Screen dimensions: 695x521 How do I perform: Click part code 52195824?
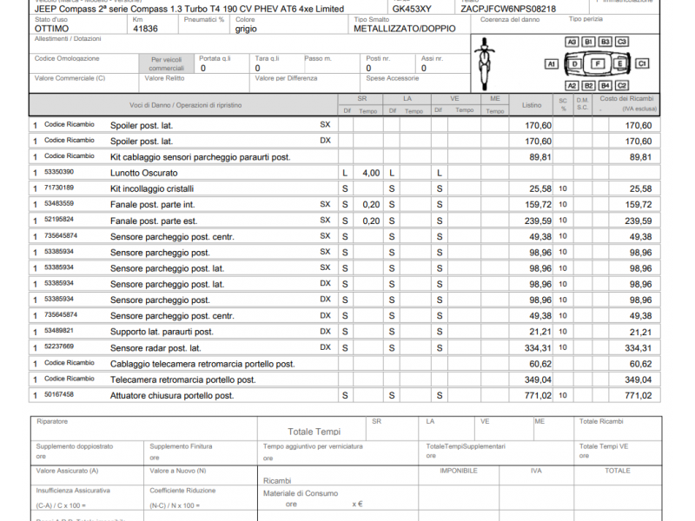59,220
